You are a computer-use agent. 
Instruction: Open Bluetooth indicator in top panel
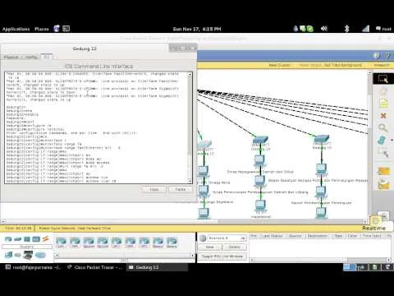point(347,29)
